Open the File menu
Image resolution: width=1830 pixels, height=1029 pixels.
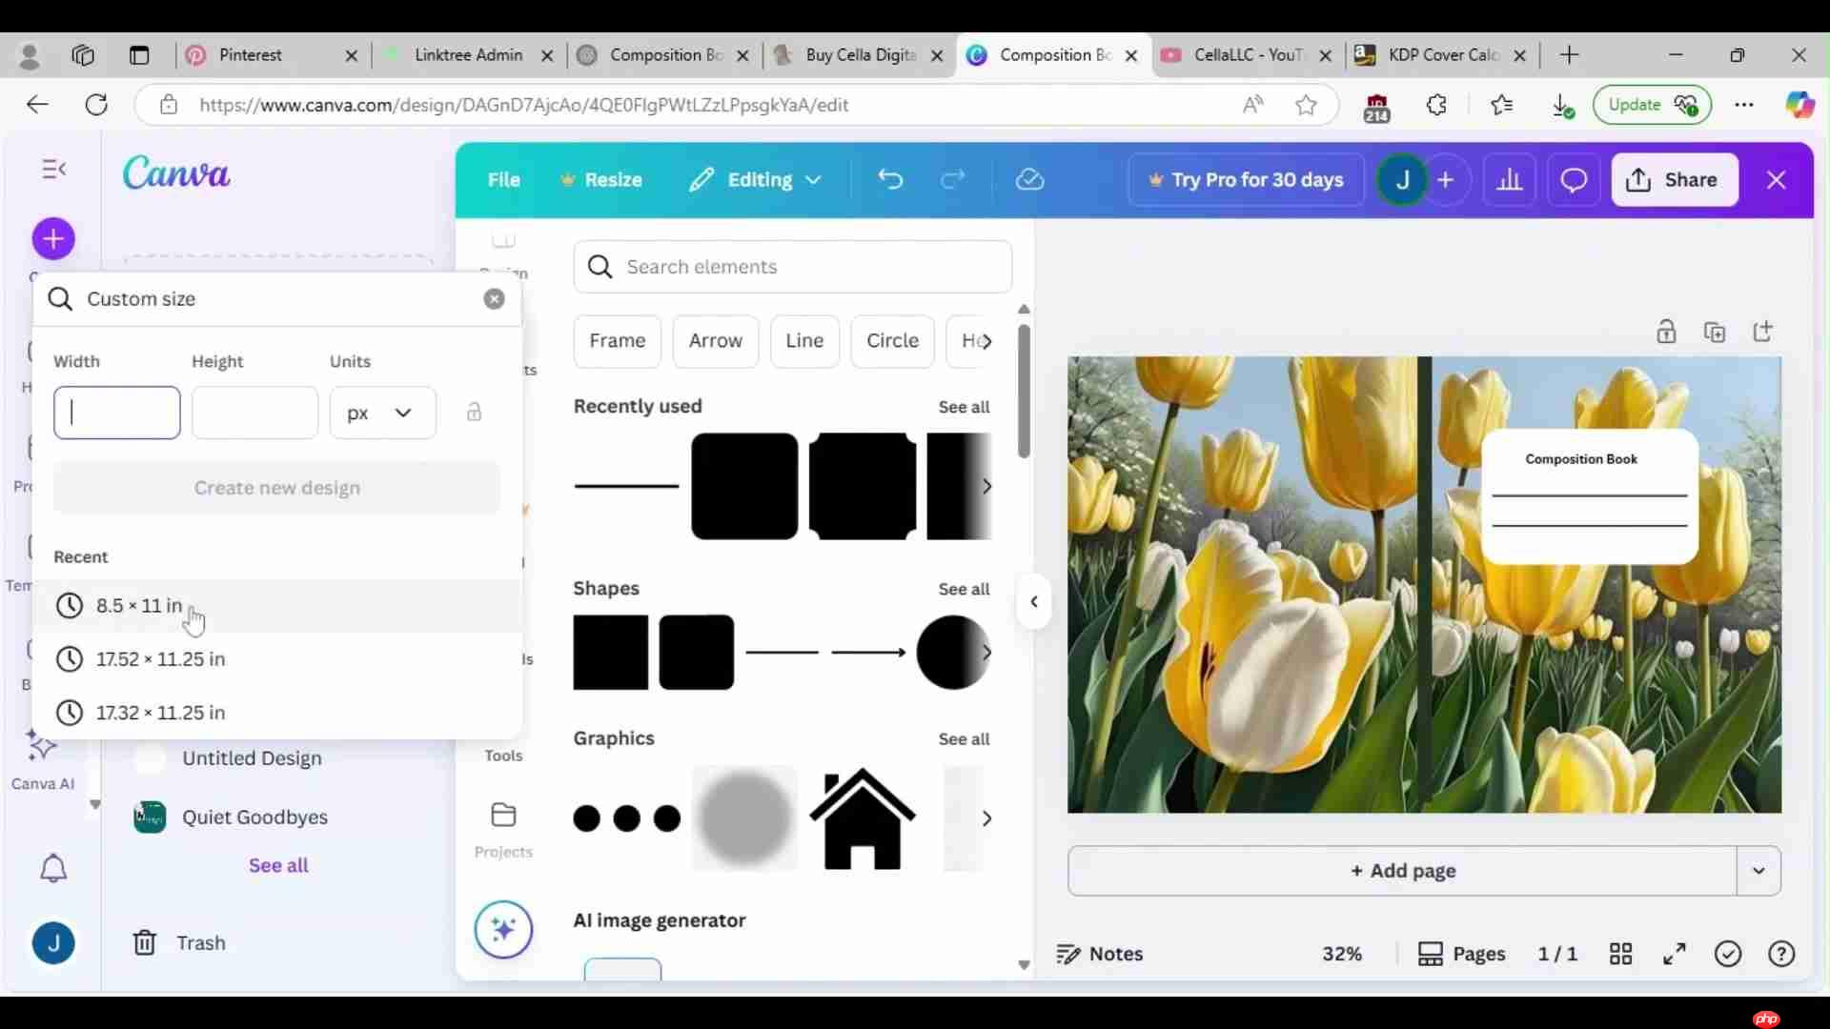(503, 180)
